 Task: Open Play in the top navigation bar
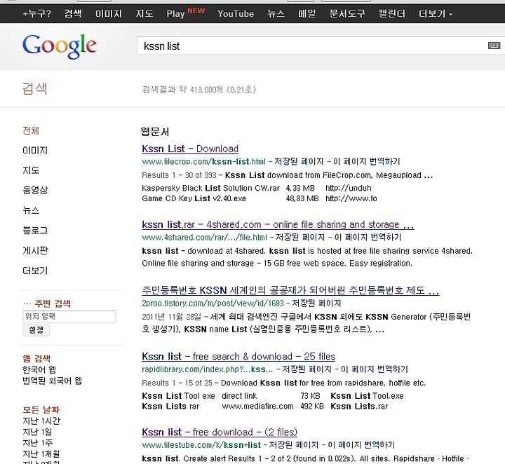(x=175, y=13)
